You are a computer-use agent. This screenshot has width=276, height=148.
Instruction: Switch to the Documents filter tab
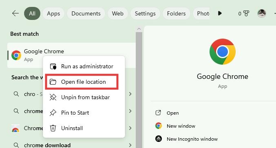(x=86, y=13)
